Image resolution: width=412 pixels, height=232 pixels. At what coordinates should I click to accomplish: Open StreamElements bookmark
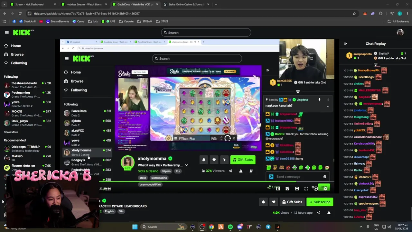pos(58,22)
